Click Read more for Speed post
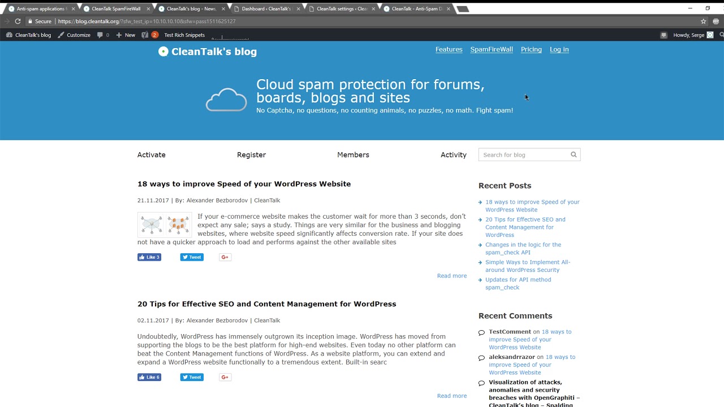The width and height of the screenshot is (724, 407). pyautogui.click(x=452, y=276)
